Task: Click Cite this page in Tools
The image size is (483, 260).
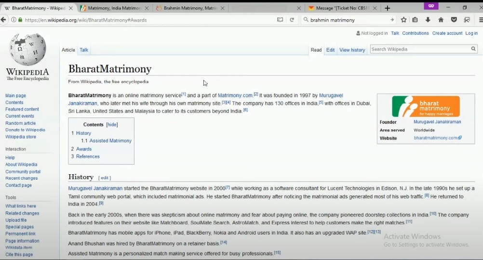Action: 19,254
